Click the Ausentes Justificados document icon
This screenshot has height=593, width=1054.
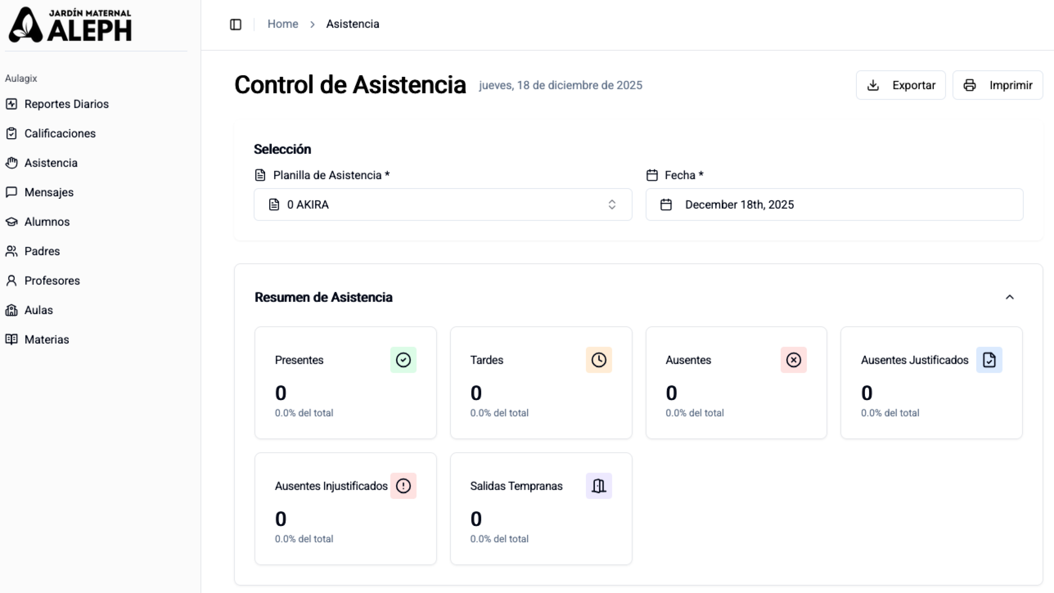(989, 360)
